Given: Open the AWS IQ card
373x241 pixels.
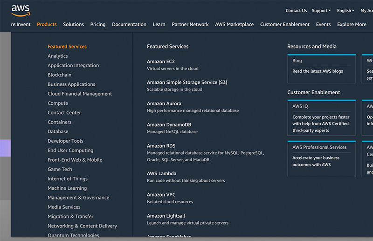Looking at the screenshot, I should (322, 118).
